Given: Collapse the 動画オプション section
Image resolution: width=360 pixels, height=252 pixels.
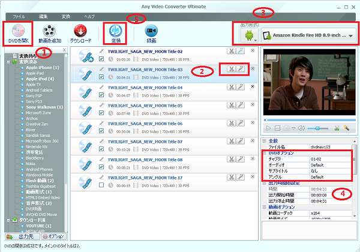Looking at the screenshot, I should tap(264, 207).
